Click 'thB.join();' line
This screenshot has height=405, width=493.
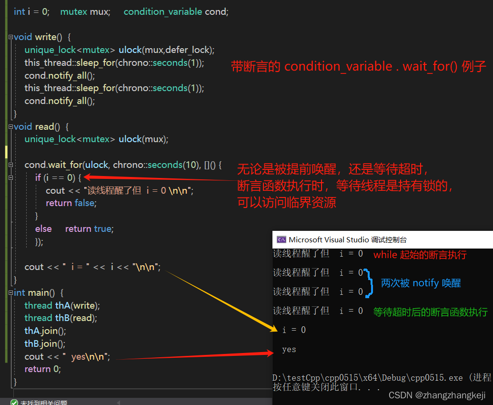pos(45,343)
